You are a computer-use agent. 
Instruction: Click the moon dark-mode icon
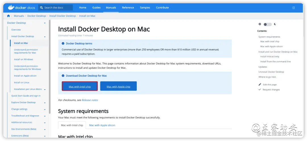[275, 24]
